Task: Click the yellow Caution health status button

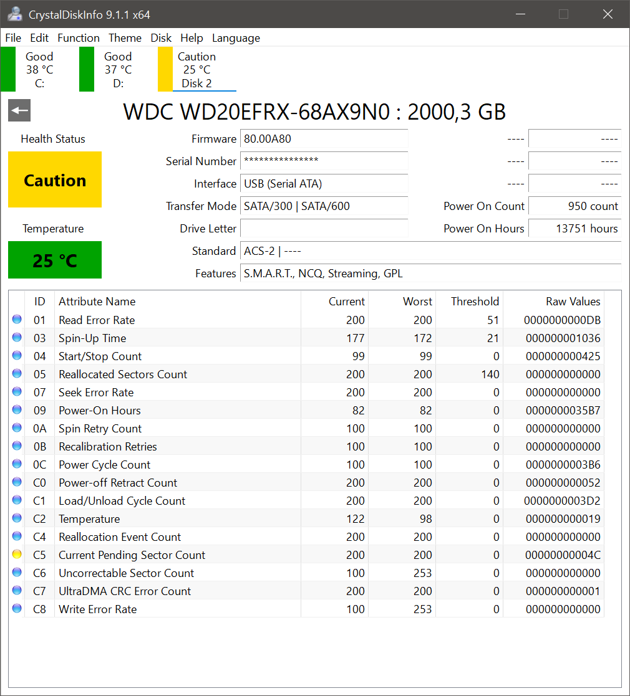Action: point(55,180)
